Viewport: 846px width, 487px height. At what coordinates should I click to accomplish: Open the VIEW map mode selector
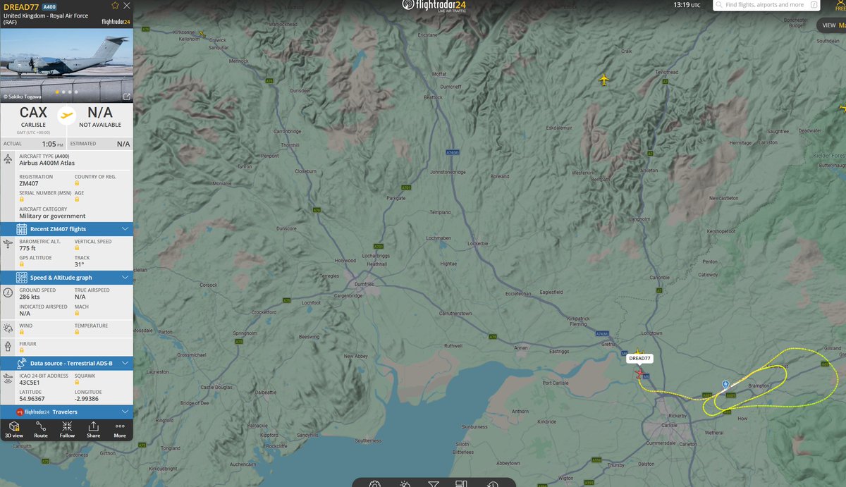point(832,25)
